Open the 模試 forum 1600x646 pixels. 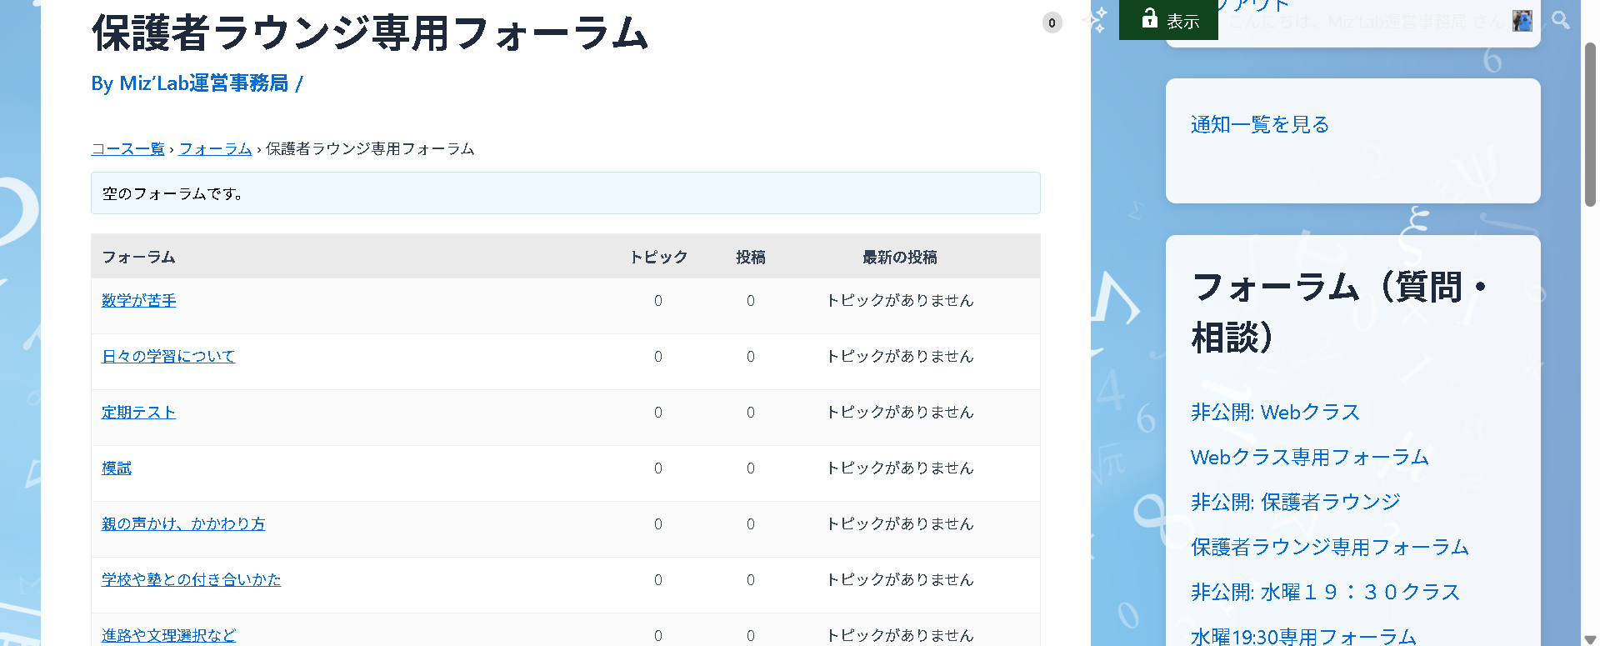tap(117, 468)
